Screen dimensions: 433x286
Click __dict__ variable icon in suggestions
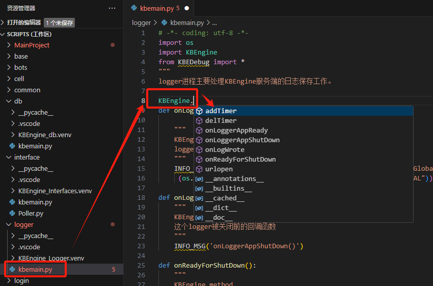[199, 208]
